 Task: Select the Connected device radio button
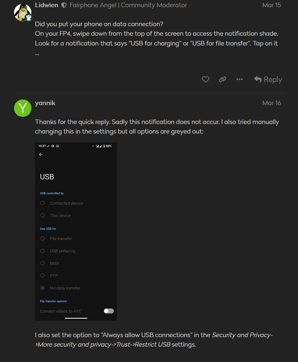(x=42, y=203)
